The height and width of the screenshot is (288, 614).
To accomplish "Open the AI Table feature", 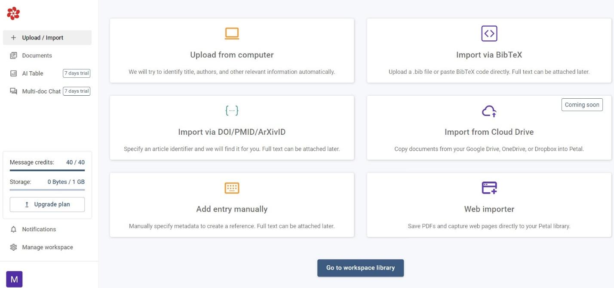I will click(32, 73).
